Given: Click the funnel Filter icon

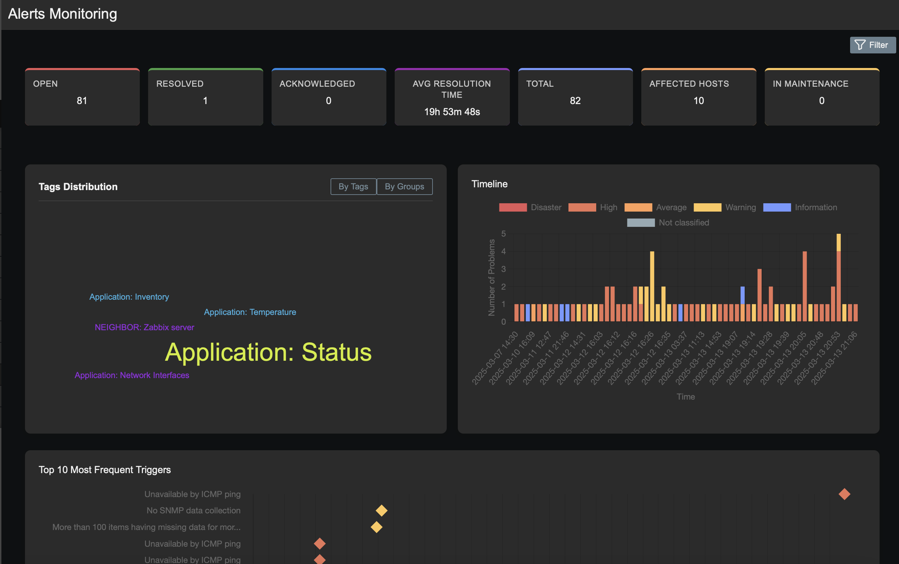Looking at the screenshot, I should click(859, 45).
